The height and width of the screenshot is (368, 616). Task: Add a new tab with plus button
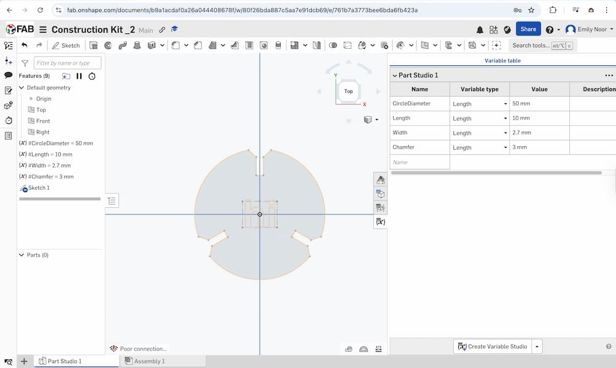coord(24,361)
